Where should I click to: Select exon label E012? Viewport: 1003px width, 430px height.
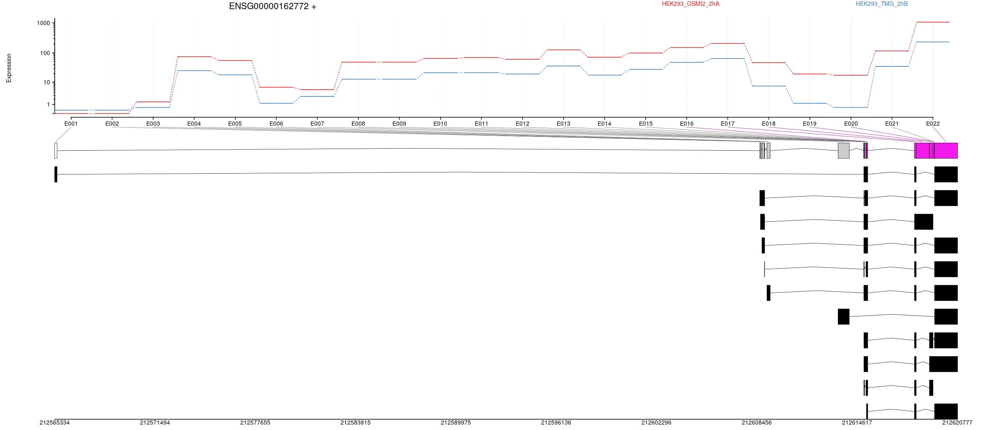click(522, 124)
